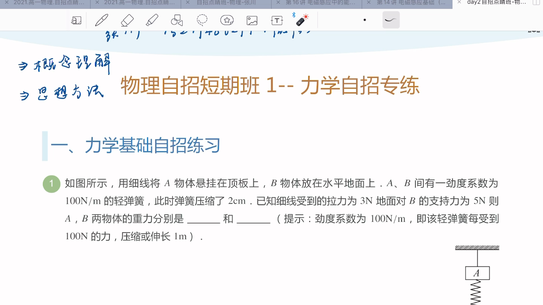
Task: Click the hint text 提示：劲度系数为
Action: pyautogui.click(x=325, y=219)
